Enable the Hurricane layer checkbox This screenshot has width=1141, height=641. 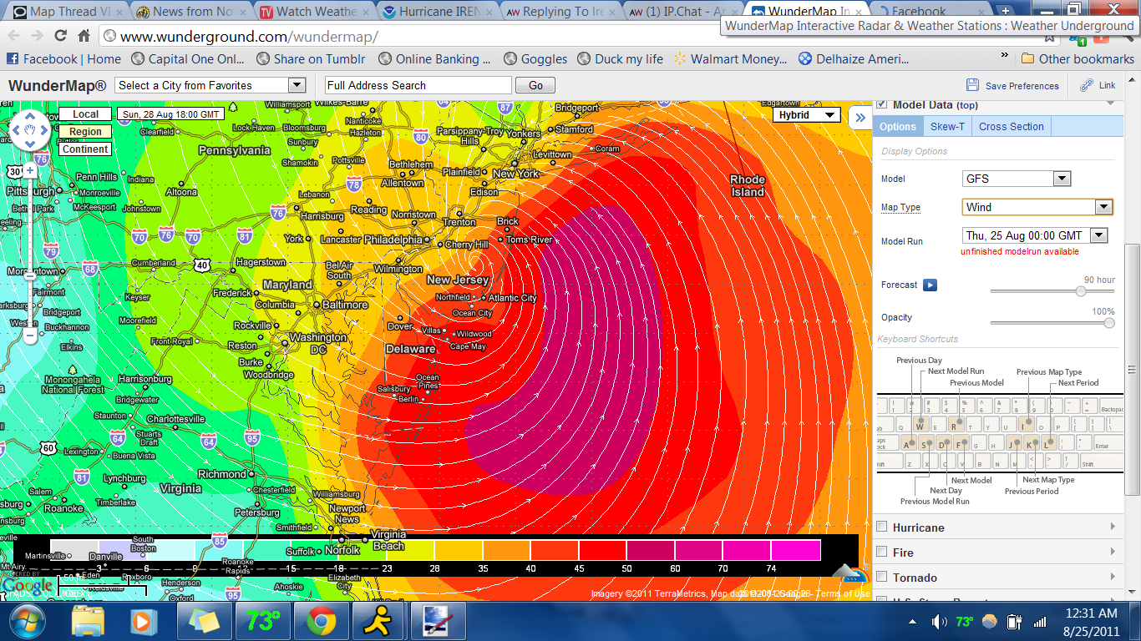(x=882, y=527)
